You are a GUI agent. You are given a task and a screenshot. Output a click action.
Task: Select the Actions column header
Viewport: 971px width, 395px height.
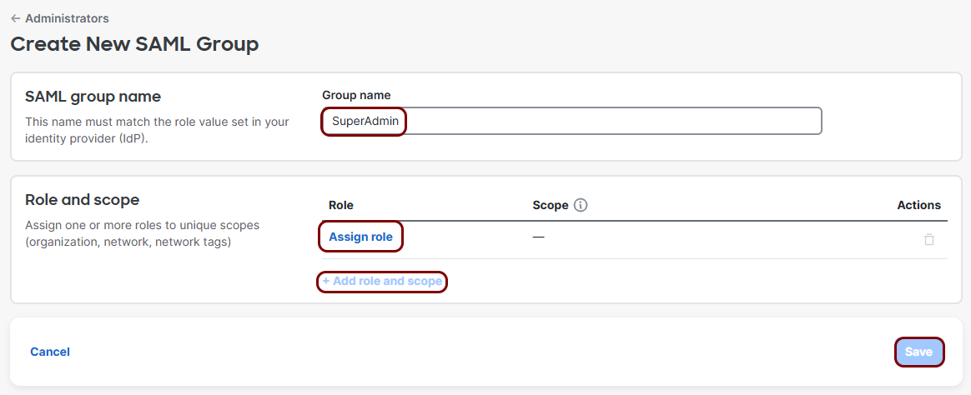click(919, 205)
